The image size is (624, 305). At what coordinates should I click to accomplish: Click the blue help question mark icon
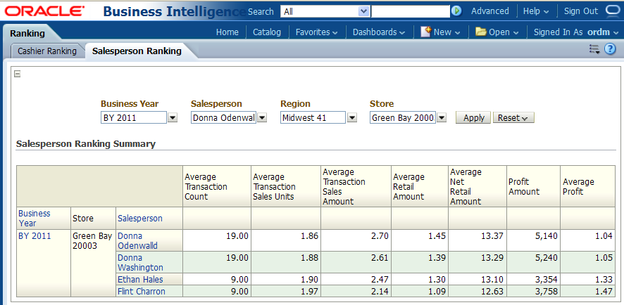(x=610, y=49)
